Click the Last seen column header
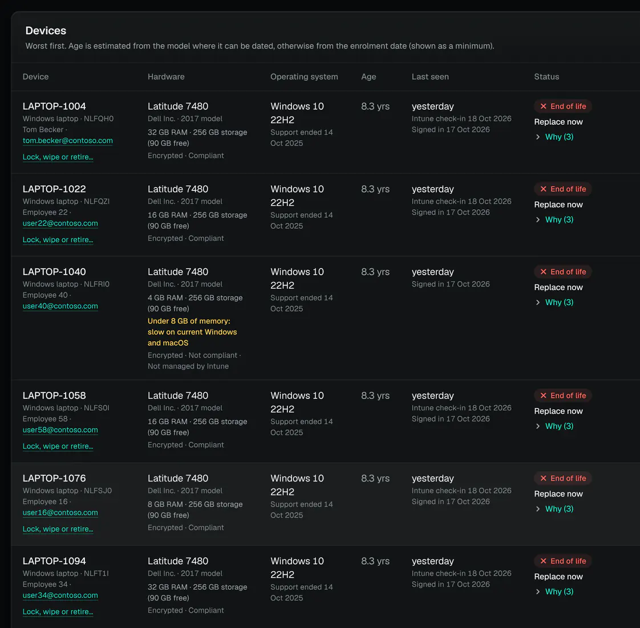This screenshot has height=628, width=640. (430, 77)
